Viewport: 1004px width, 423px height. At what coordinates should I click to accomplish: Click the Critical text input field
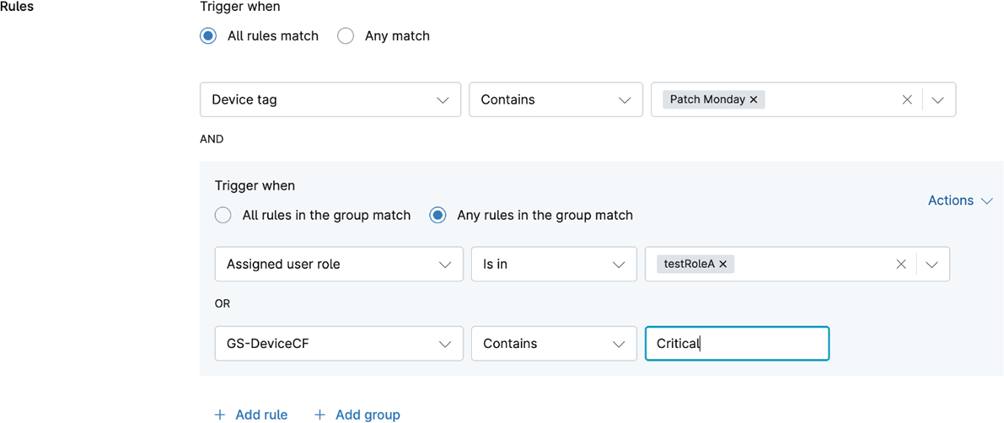point(737,344)
